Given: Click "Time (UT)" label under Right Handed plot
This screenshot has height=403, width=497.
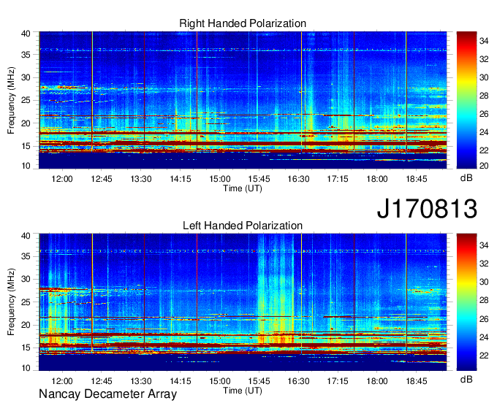Looking at the screenshot, I should [243, 188].
